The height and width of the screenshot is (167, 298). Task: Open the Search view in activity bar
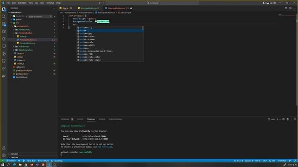4,17
